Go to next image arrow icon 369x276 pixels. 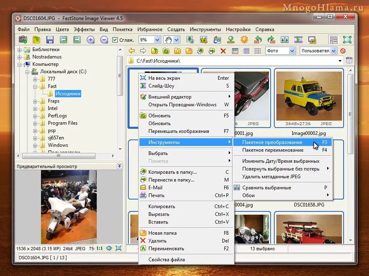click(x=77, y=40)
